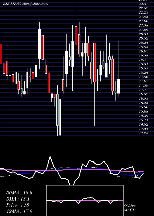
Task: Select the 22.52 price axis label
Action: (x=144, y=8)
